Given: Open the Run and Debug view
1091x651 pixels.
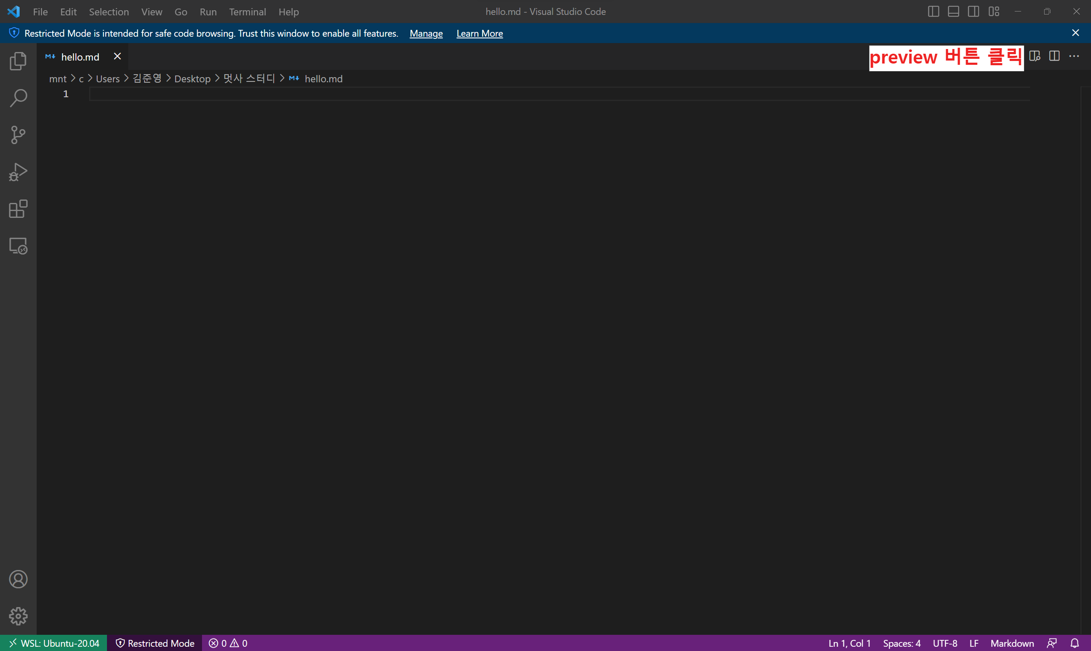Looking at the screenshot, I should (x=18, y=172).
